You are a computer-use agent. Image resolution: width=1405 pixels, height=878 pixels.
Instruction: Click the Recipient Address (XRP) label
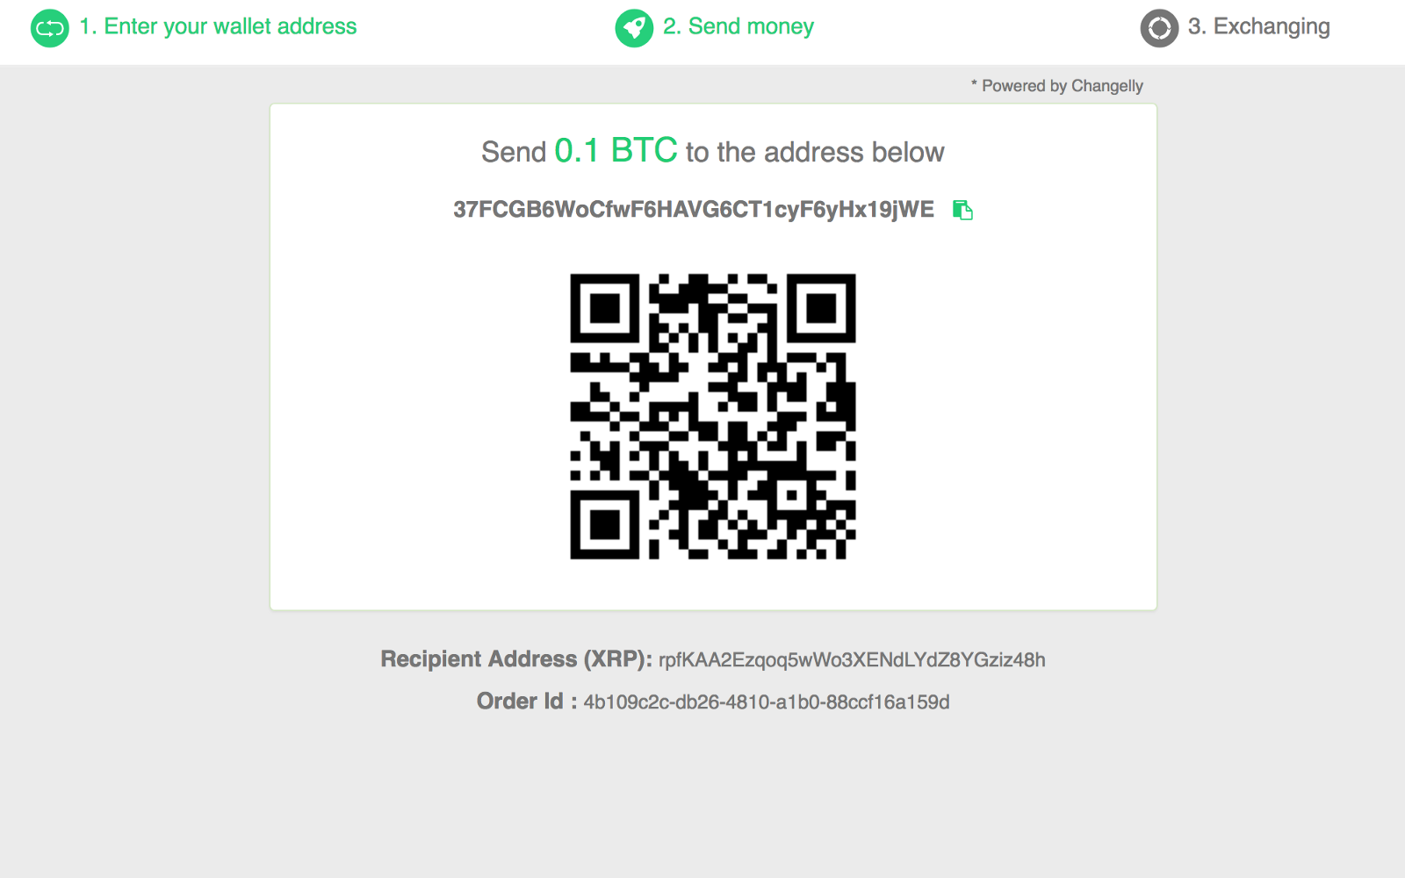[516, 659]
